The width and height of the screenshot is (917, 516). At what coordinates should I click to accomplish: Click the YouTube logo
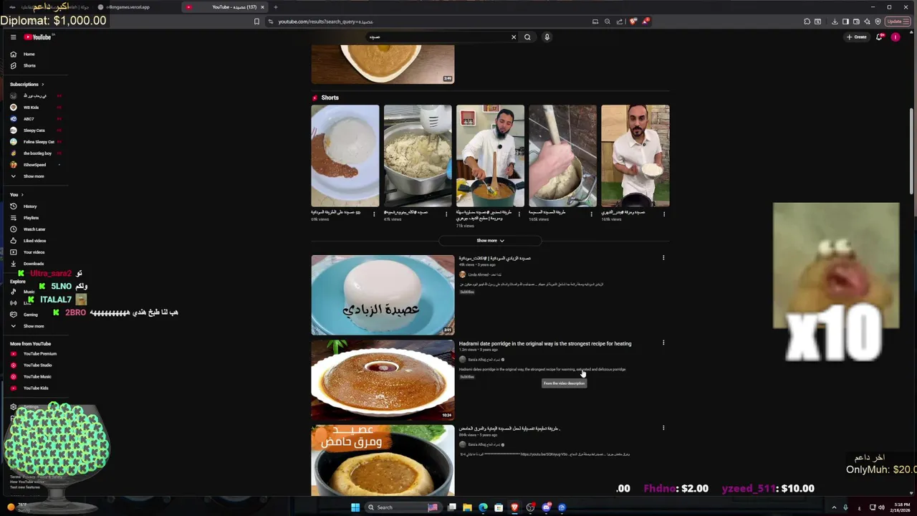click(37, 37)
